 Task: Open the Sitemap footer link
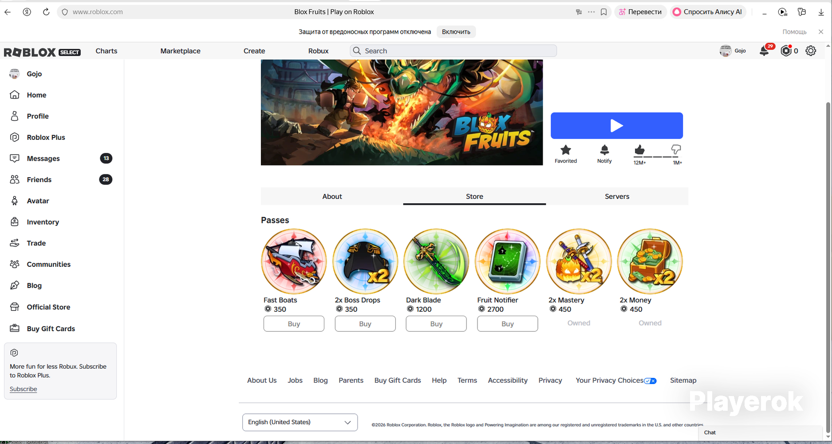(x=683, y=381)
